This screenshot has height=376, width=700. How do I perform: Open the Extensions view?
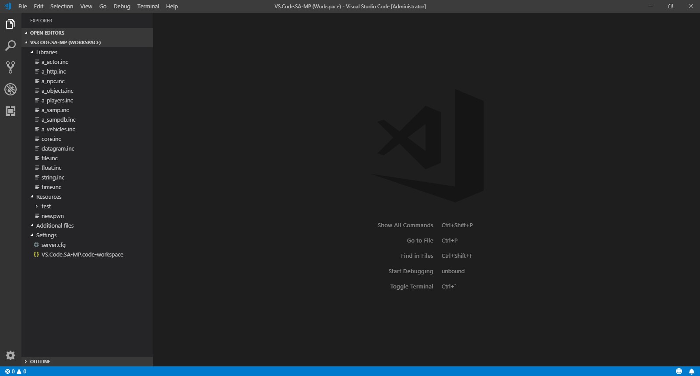11,111
